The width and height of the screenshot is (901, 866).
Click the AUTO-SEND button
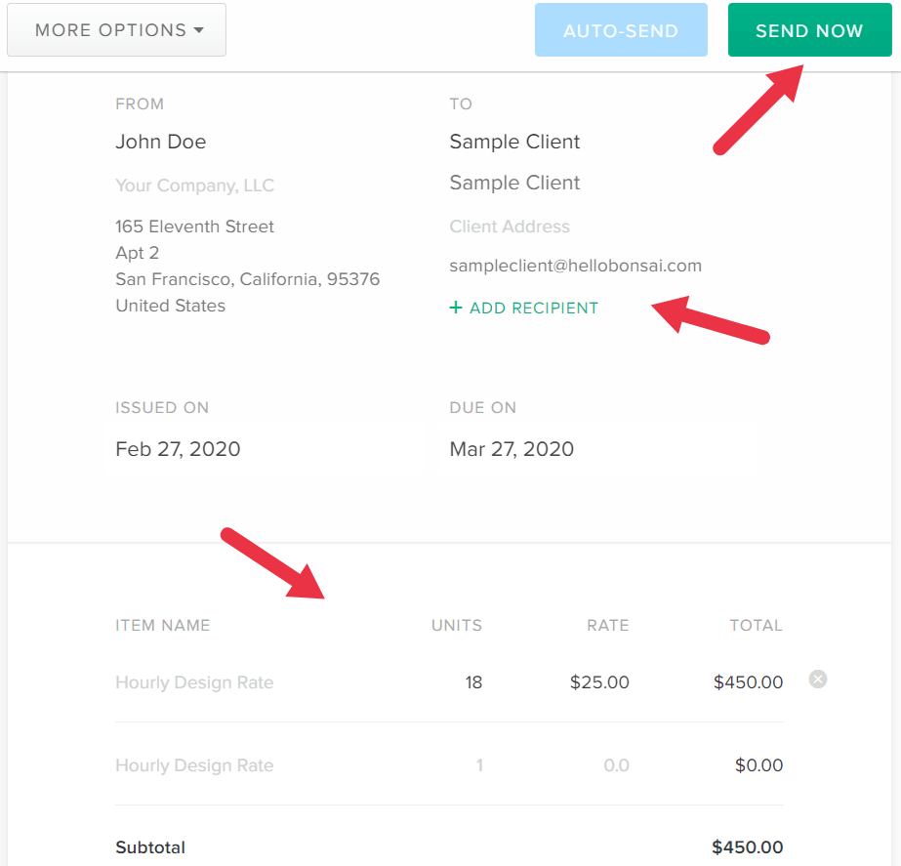click(x=621, y=29)
